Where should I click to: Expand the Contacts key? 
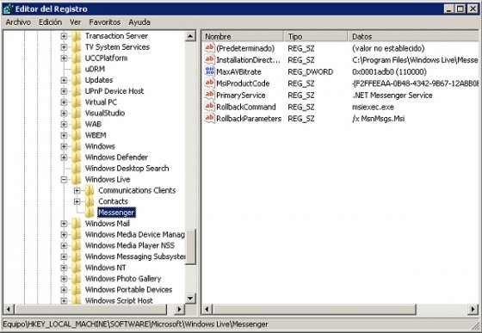click(77, 201)
